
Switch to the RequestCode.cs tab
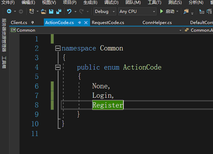tap(108, 23)
